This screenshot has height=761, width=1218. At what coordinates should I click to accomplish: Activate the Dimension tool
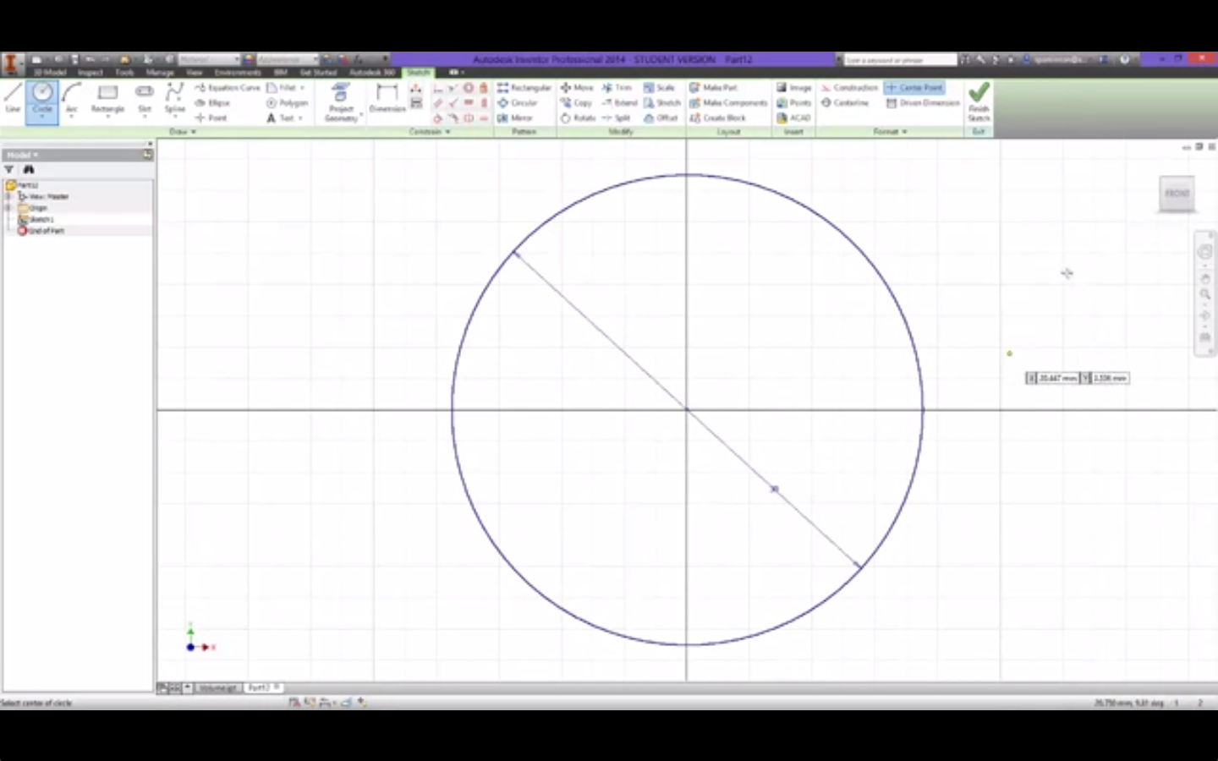tap(387, 99)
